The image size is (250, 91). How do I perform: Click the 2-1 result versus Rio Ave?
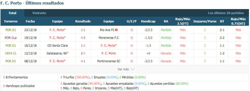tap(83, 30)
